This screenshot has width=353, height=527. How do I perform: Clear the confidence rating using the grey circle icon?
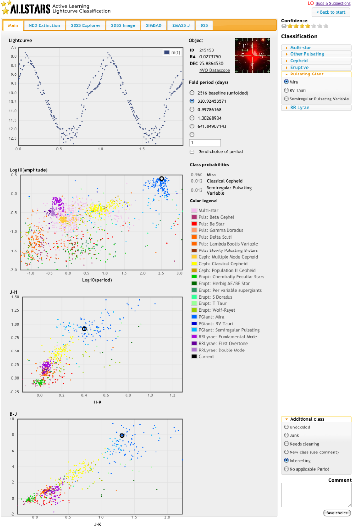284,26
